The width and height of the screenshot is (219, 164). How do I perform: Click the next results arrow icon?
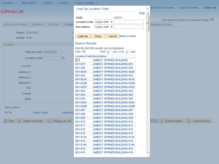127,52
